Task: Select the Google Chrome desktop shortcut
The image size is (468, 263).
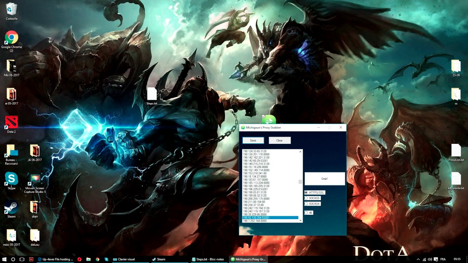Action: point(11,41)
